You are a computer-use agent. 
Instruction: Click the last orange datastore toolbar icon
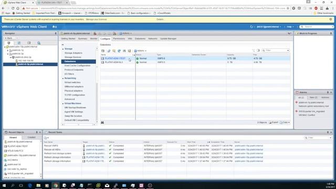[130, 51]
